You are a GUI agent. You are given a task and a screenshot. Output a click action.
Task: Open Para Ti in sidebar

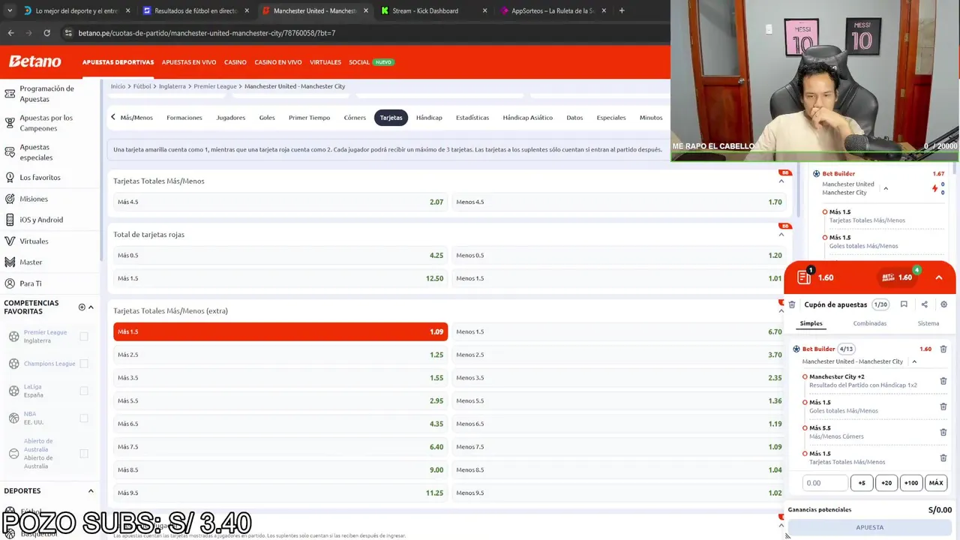tap(31, 283)
